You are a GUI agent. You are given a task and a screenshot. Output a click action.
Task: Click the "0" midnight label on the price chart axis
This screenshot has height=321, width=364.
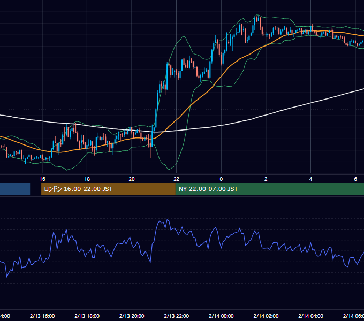click(221, 179)
